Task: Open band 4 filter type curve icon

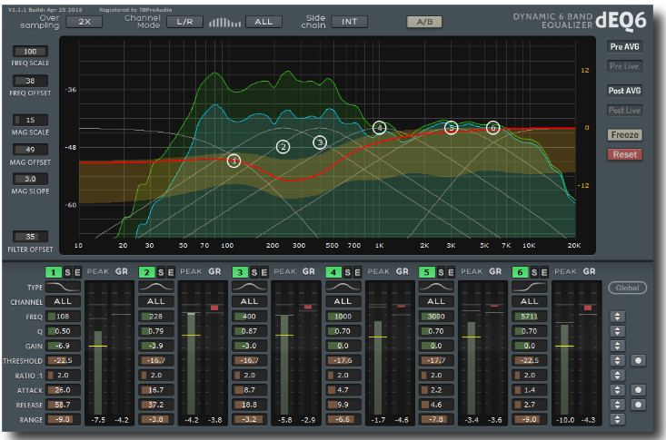Action: click(343, 287)
